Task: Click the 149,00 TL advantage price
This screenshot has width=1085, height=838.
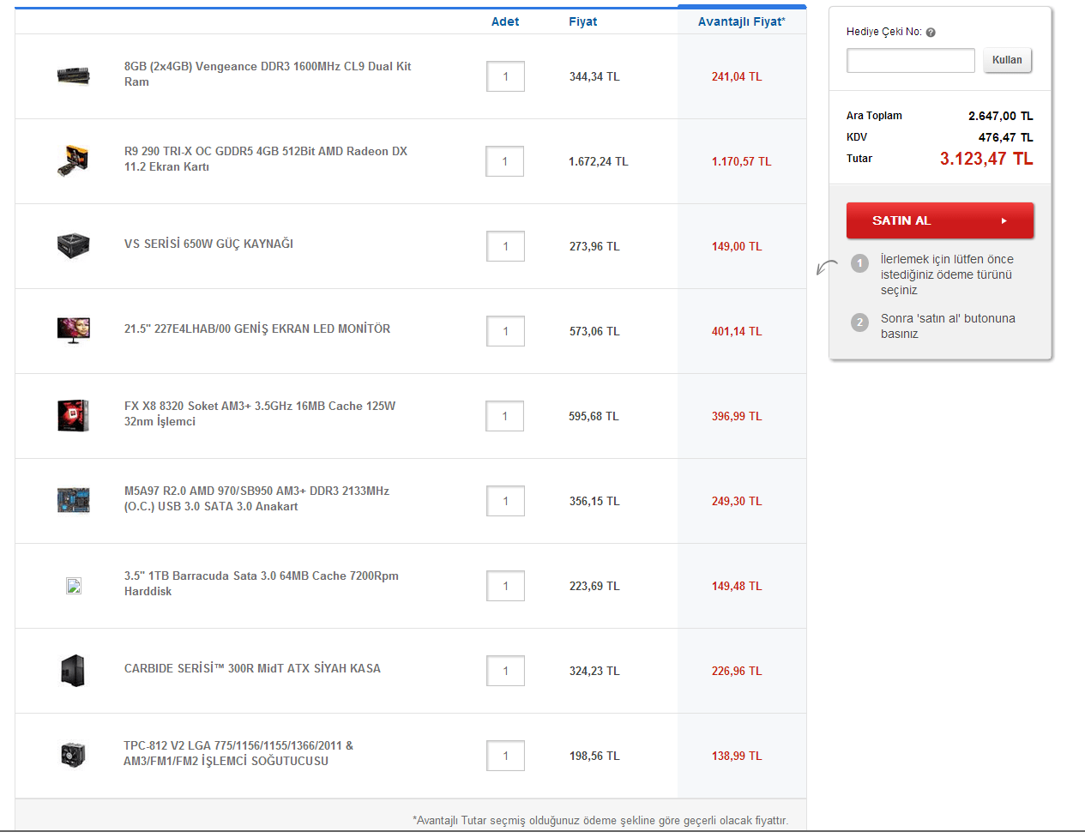Action: tap(737, 246)
